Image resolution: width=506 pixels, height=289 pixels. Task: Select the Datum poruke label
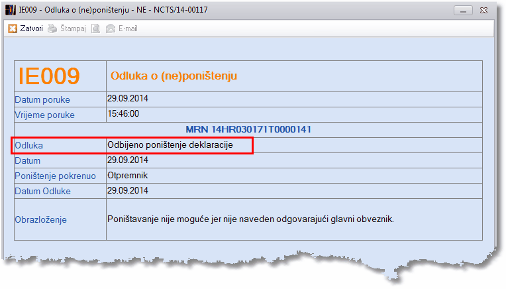[42, 100]
